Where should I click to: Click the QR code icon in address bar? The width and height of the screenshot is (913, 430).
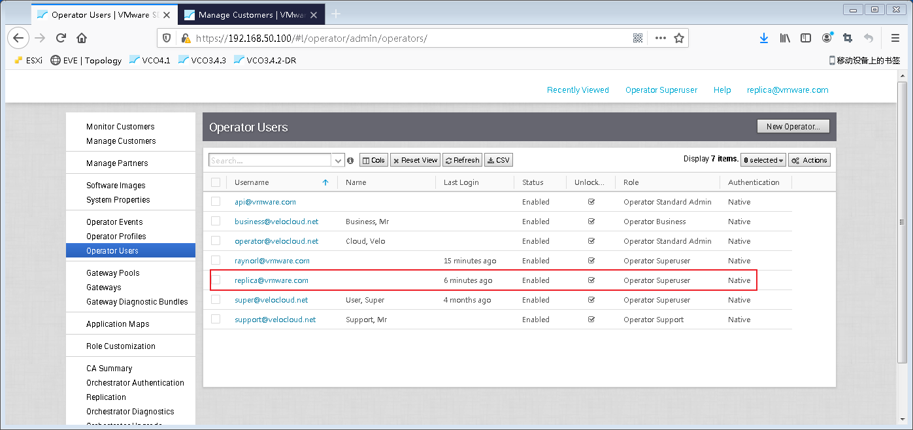[638, 38]
